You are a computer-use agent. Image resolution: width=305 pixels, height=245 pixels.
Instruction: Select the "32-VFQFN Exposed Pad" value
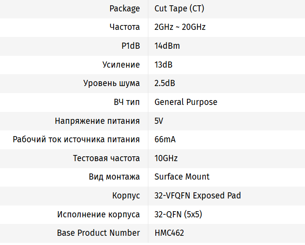click(197, 195)
